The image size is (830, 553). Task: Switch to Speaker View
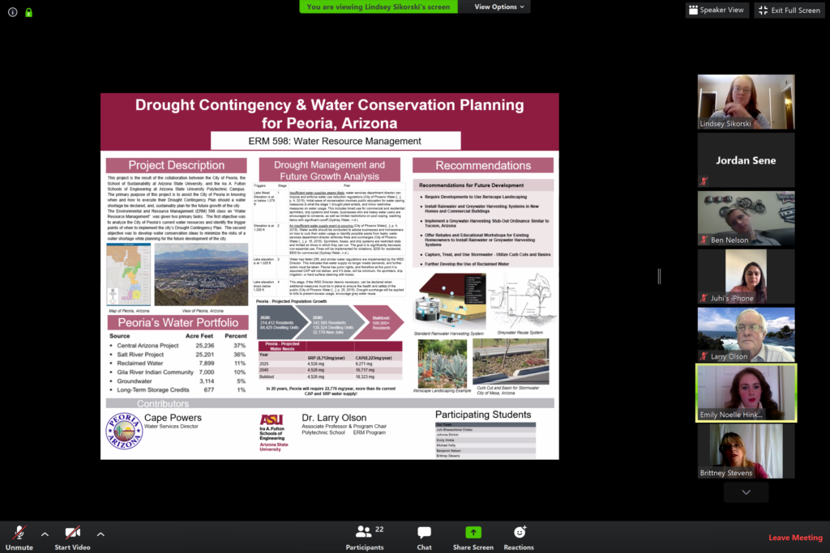tap(717, 10)
